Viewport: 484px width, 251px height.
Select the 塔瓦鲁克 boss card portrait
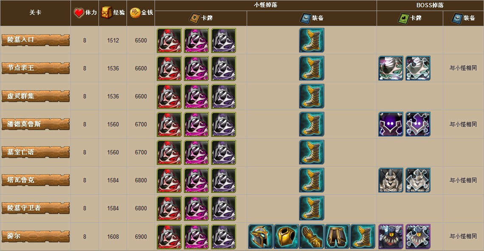[391, 180]
